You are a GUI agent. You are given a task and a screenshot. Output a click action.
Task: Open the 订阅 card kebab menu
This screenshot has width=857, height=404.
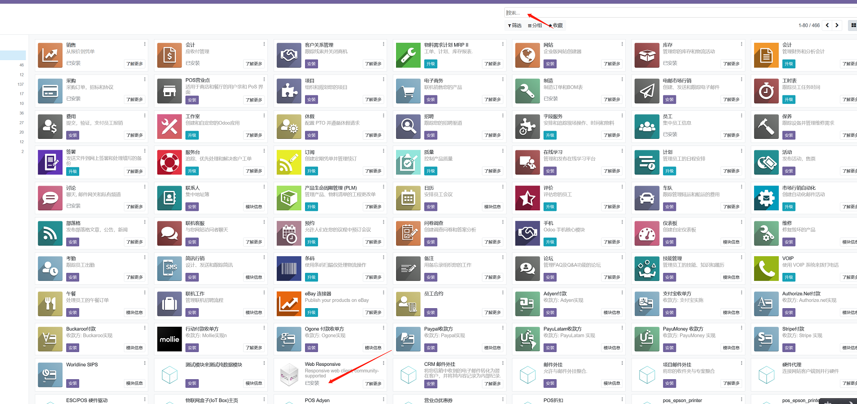click(384, 151)
